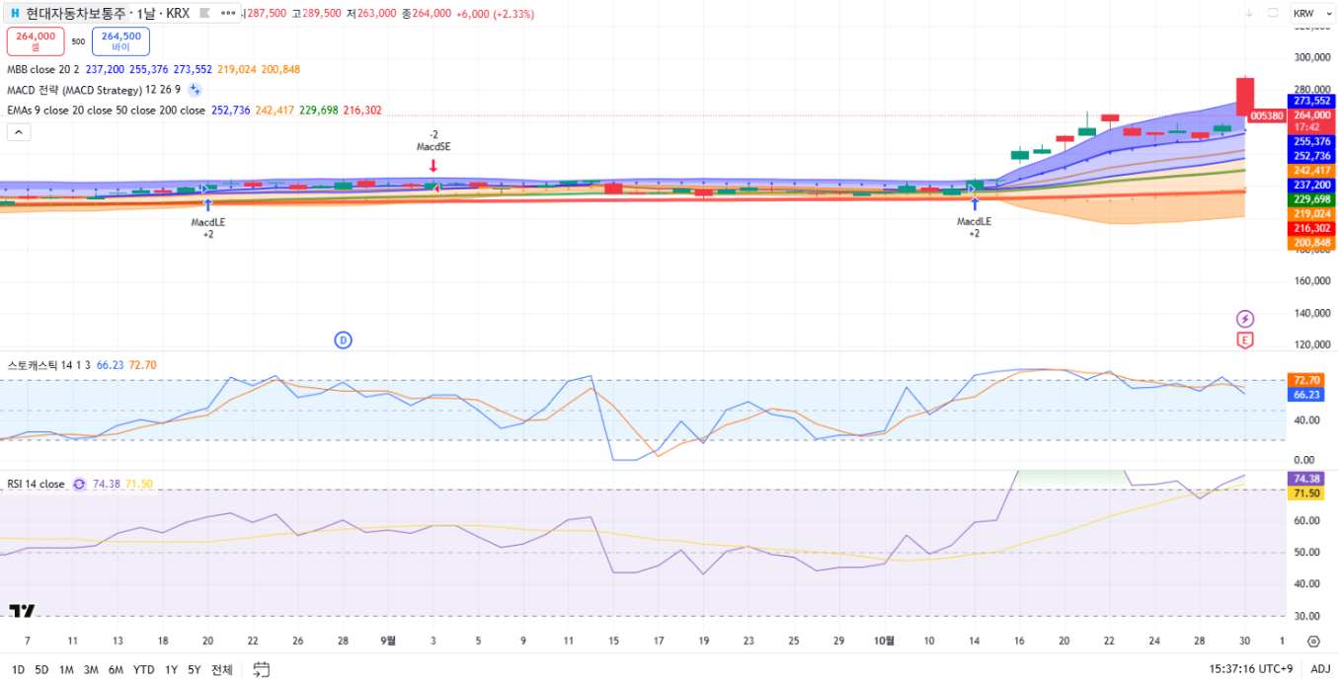Click the TradingView logo
The image size is (1338, 684).
[x=22, y=611]
